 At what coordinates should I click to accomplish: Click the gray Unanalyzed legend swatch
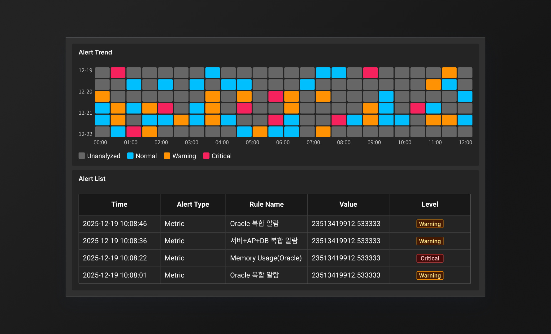tap(82, 156)
